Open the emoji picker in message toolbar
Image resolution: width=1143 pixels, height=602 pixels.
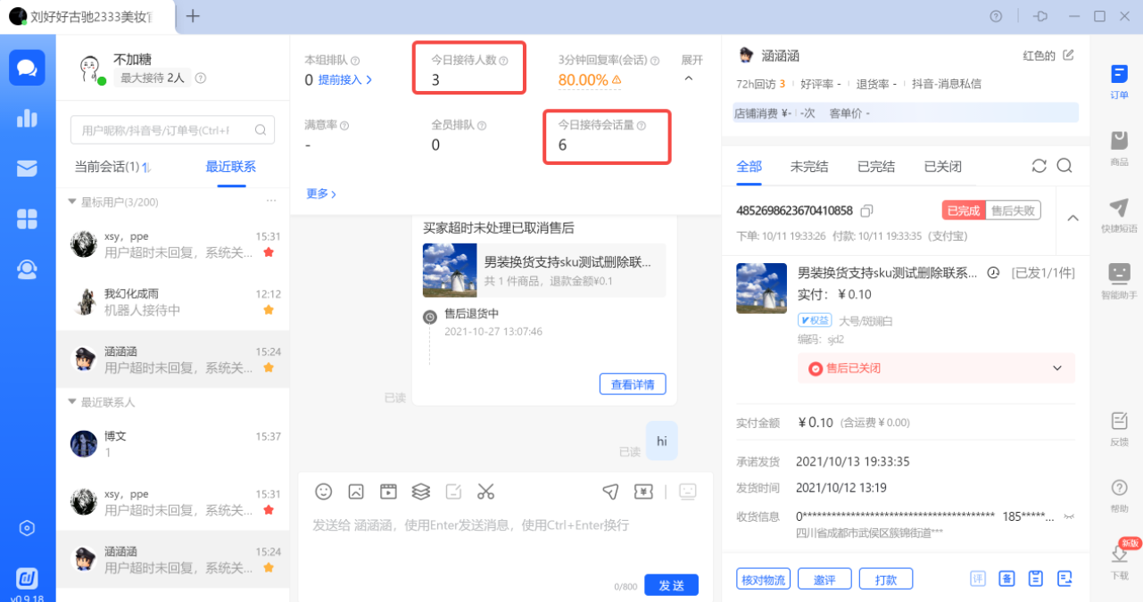tap(324, 491)
